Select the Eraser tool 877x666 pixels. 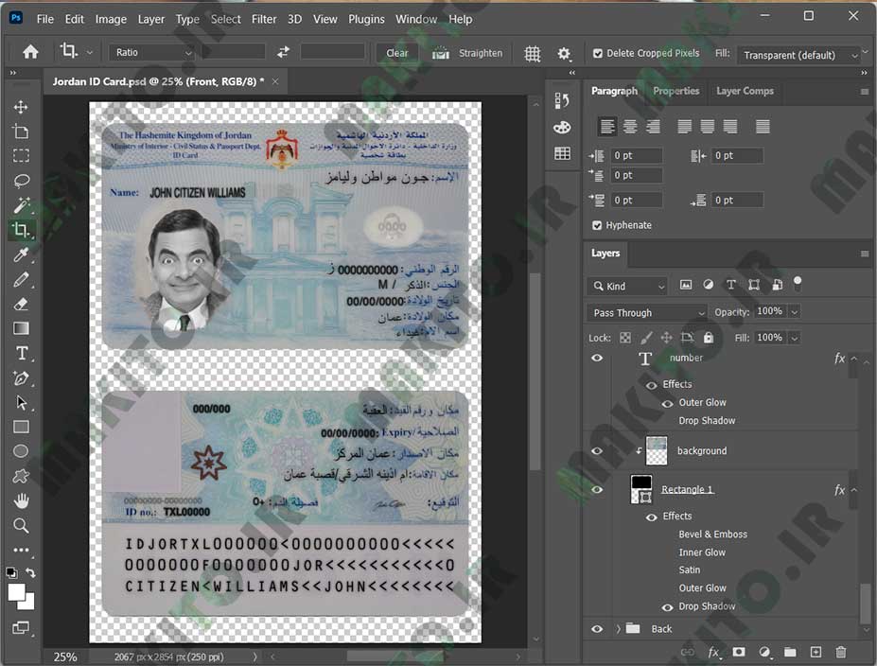(x=21, y=305)
